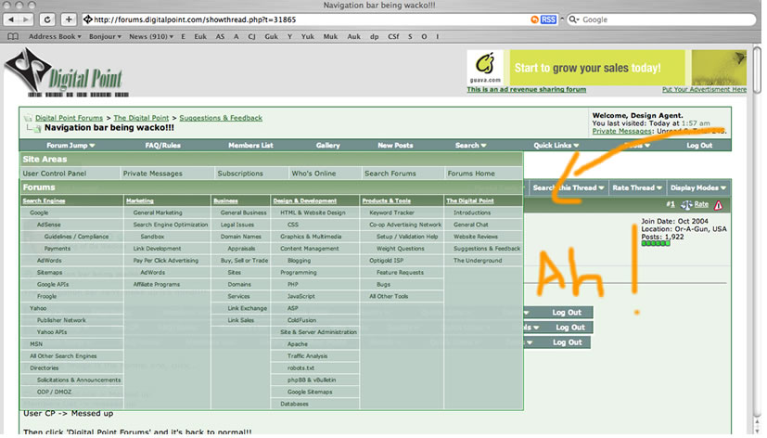Click the guava.com ad logo
This screenshot has width=767, height=438.
point(485,67)
